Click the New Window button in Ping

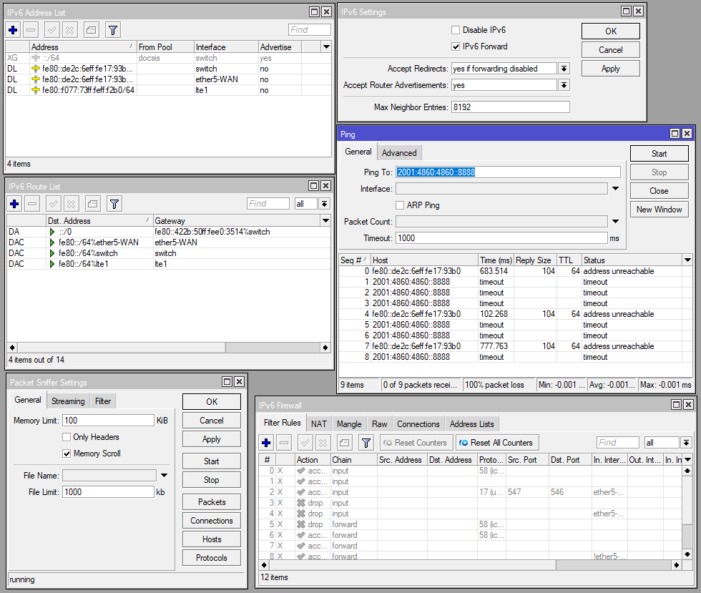click(659, 209)
